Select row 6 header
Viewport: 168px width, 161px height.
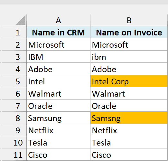click(x=13, y=93)
